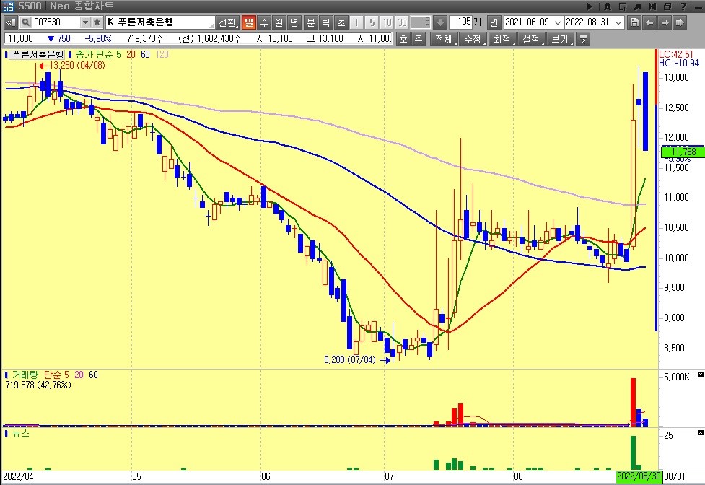Click the volume panel options icon at its top right
This screenshot has width=705, height=485.
point(700,375)
